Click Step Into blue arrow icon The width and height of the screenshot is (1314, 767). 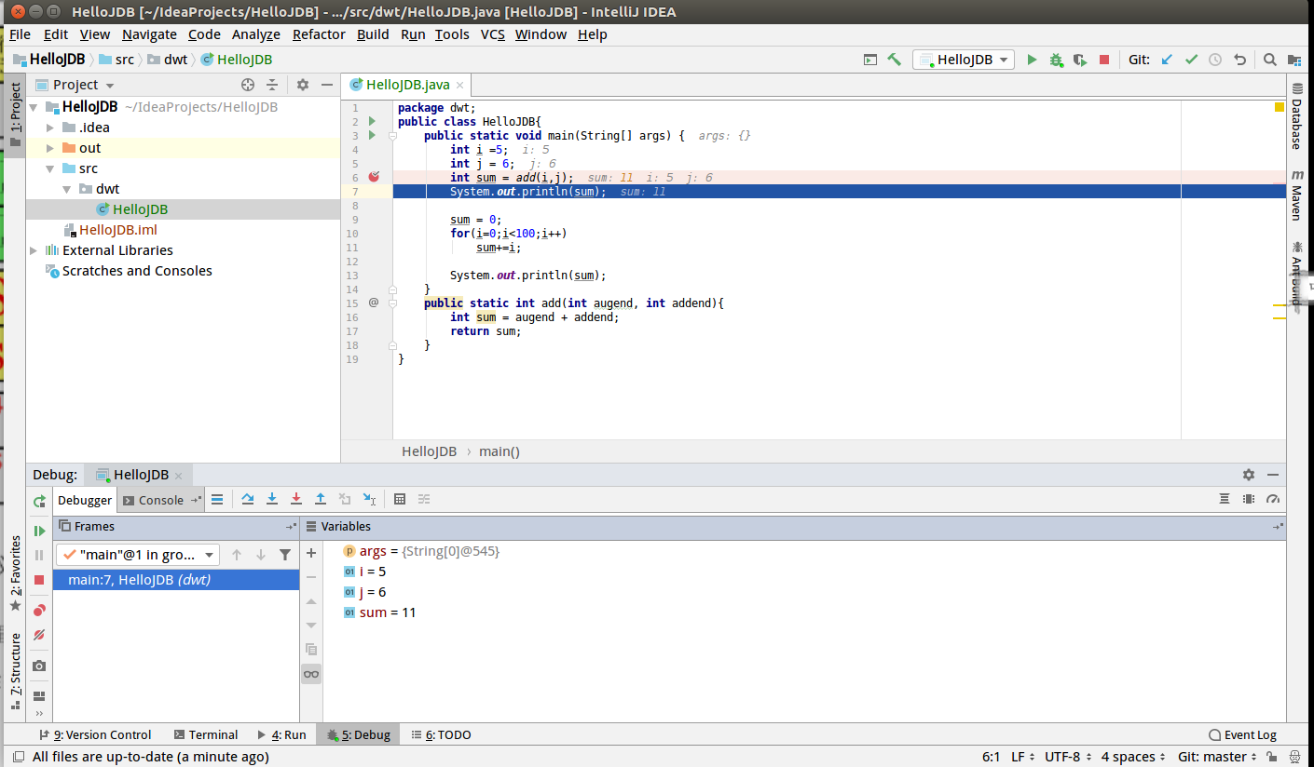(x=272, y=499)
